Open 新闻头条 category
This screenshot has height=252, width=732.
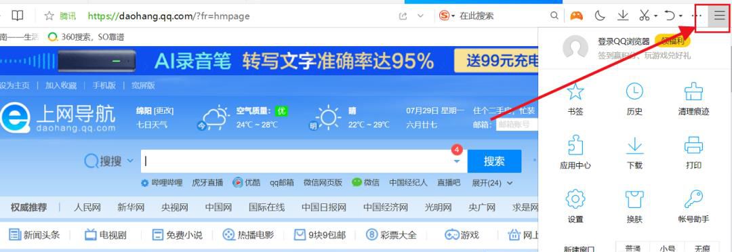coord(35,235)
